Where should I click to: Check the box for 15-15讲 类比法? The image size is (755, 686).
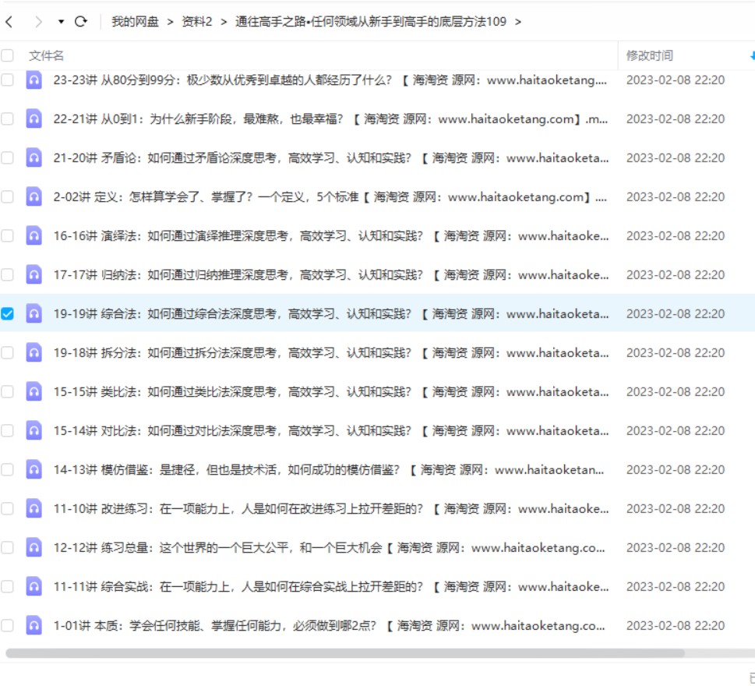point(7,391)
